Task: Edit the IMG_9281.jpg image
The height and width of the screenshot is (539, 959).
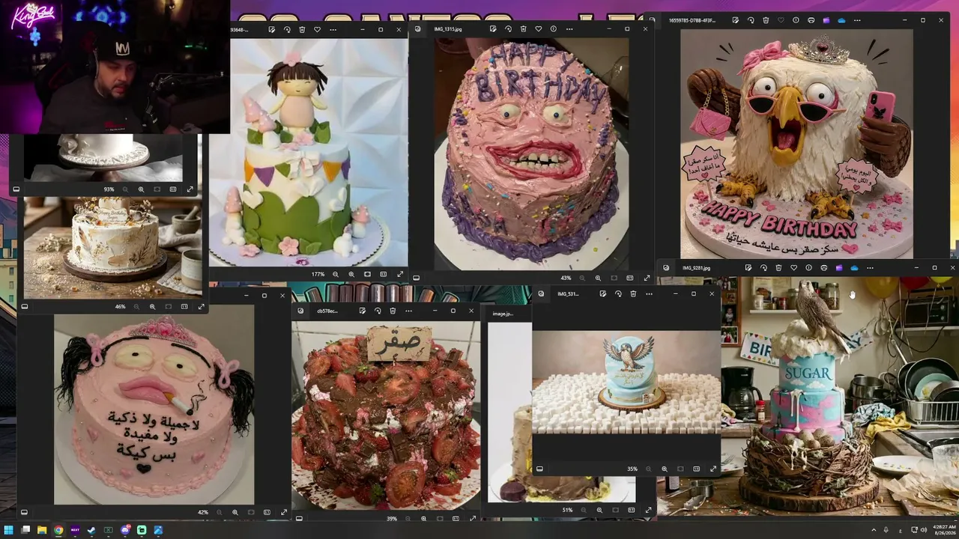Action: [x=748, y=268]
